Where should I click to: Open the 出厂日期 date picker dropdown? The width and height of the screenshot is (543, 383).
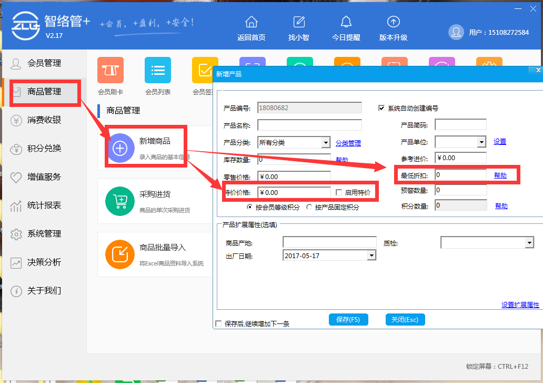372,255
